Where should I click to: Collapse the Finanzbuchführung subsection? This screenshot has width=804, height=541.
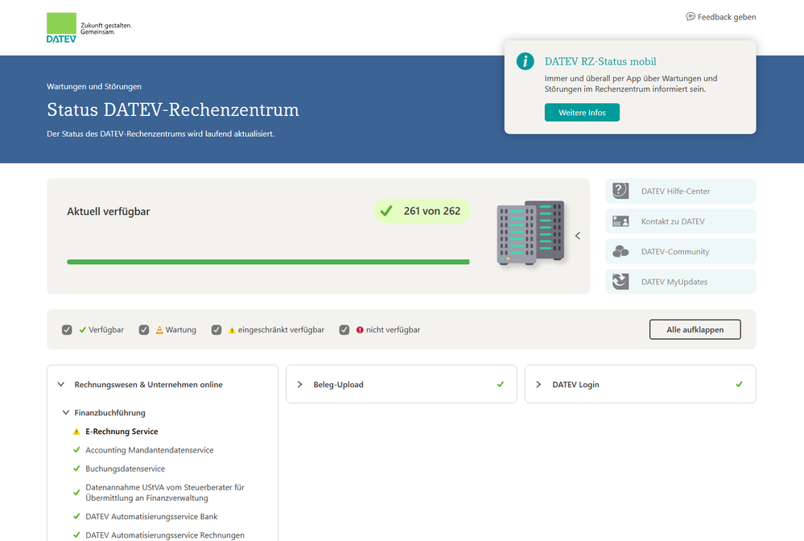coord(66,412)
